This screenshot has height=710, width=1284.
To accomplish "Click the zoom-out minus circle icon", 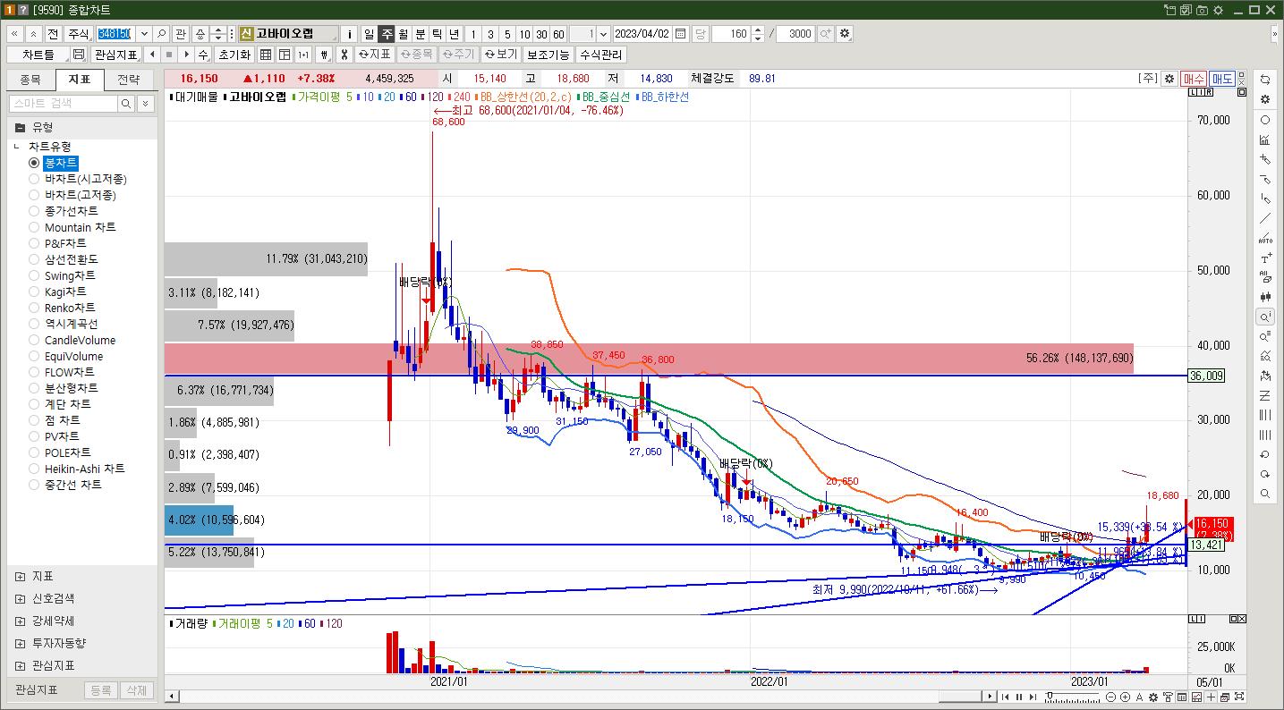I will pos(1110,697).
